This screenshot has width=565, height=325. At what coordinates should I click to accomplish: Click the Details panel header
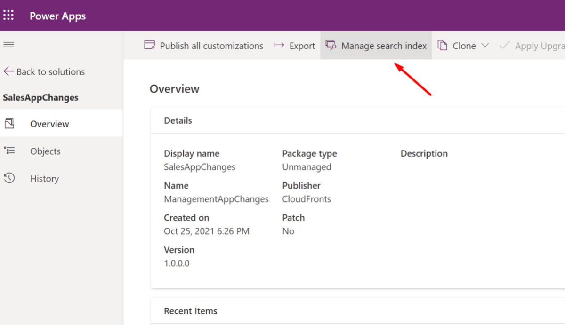pyautogui.click(x=178, y=120)
